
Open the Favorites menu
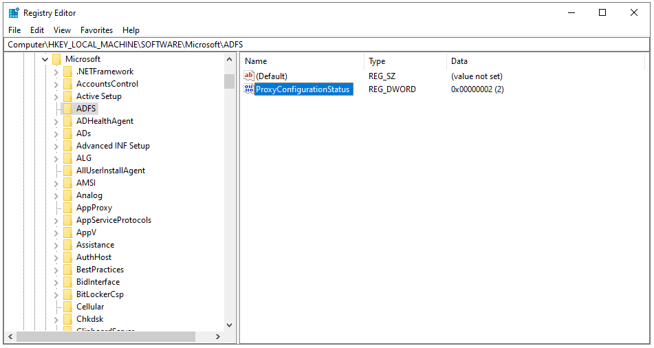coord(96,30)
